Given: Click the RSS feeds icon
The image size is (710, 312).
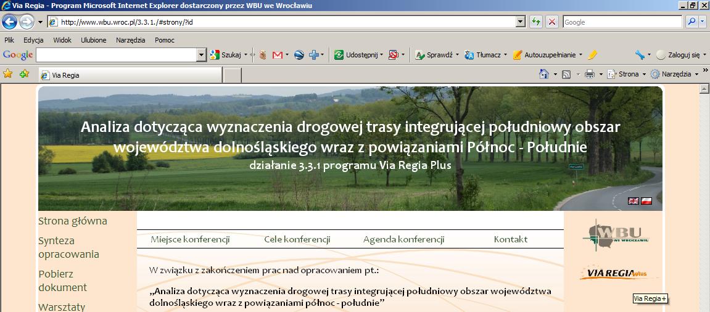Looking at the screenshot, I should click(x=566, y=74).
